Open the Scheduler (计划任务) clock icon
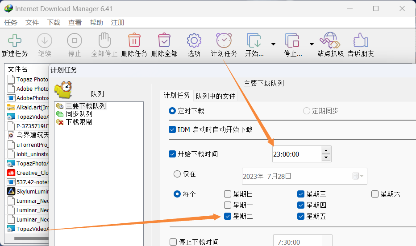 point(224,40)
